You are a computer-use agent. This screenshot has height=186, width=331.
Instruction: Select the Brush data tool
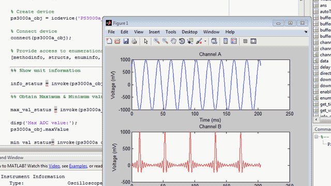pyautogui.click(x=199, y=41)
